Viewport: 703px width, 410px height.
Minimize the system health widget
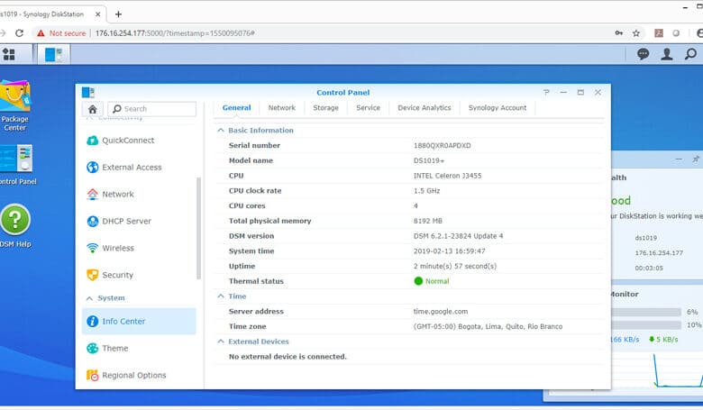679,159
